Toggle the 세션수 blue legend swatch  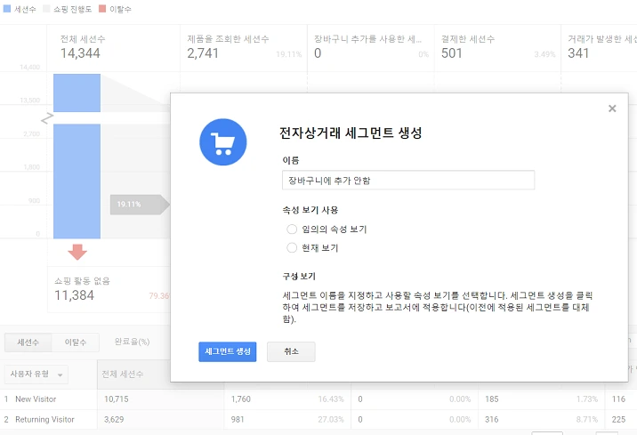coord(7,9)
